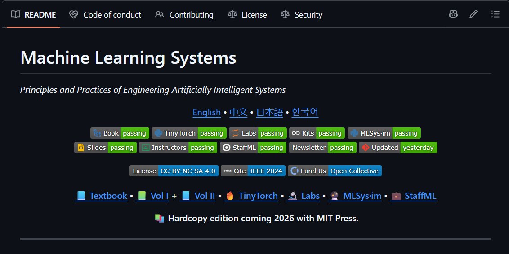This screenshot has width=509, height=254.
Task: Click the scale icon beside Security tab
Action: [285, 14]
